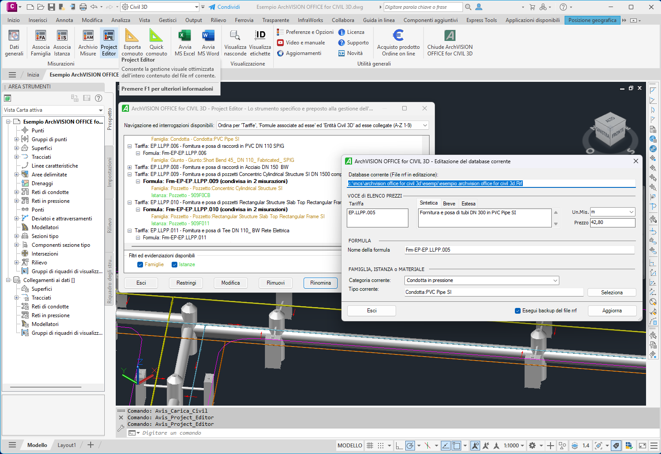
Task: Open Video e manuale
Action: pos(301,43)
